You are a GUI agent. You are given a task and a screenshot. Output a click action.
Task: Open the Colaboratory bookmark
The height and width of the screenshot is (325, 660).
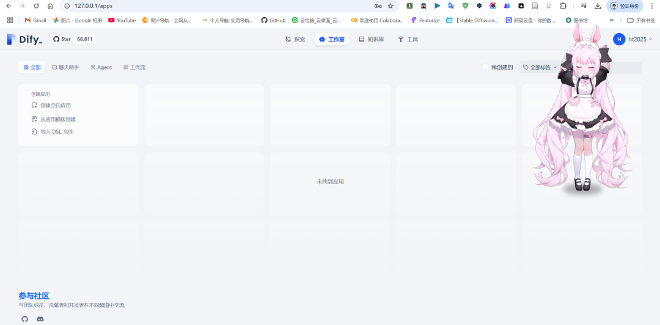[x=378, y=20]
